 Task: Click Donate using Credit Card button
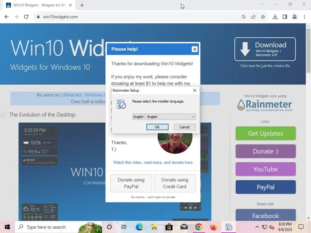point(175,183)
